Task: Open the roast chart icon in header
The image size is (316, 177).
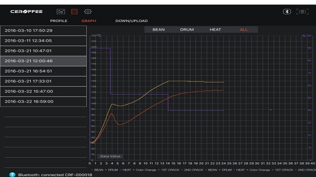Action: (x=60, y=12)
